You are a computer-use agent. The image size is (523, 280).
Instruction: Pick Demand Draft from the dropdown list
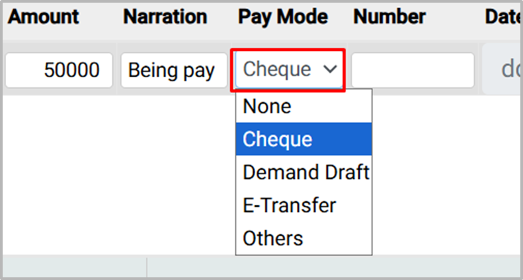[x=303, y=172]
